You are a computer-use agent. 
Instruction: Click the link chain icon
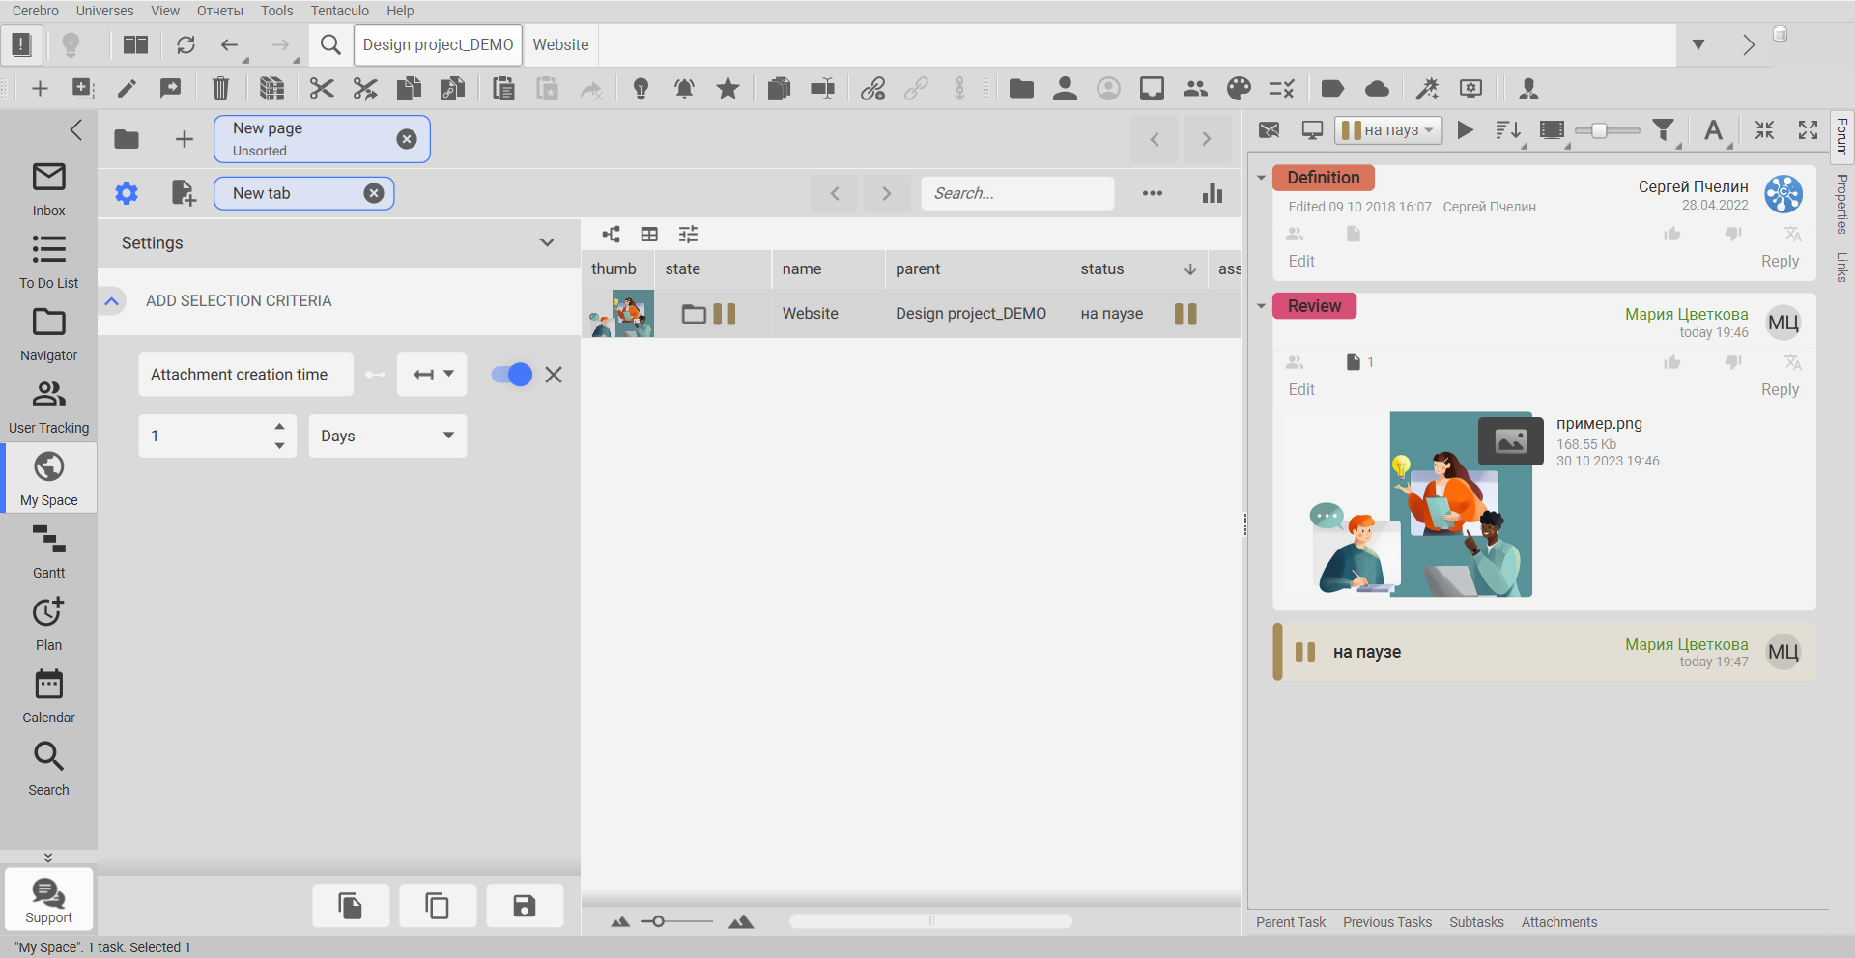click(x=872, y=89)
